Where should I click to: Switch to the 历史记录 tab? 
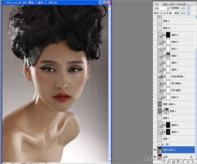pyautogui.click(x=181, y=5)
